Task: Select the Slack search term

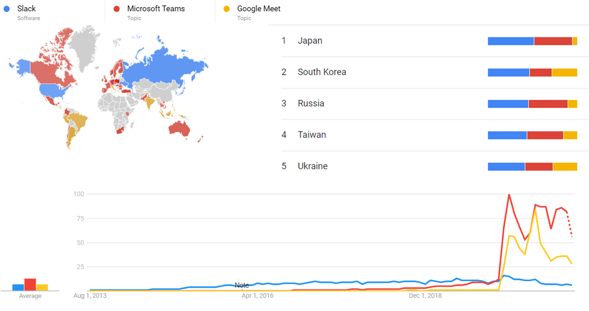Action: tap(26, 9)
